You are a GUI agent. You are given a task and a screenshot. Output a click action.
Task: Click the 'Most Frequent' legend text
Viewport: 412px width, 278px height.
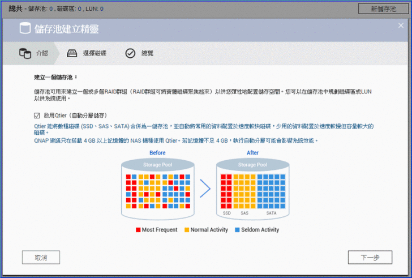160,230
